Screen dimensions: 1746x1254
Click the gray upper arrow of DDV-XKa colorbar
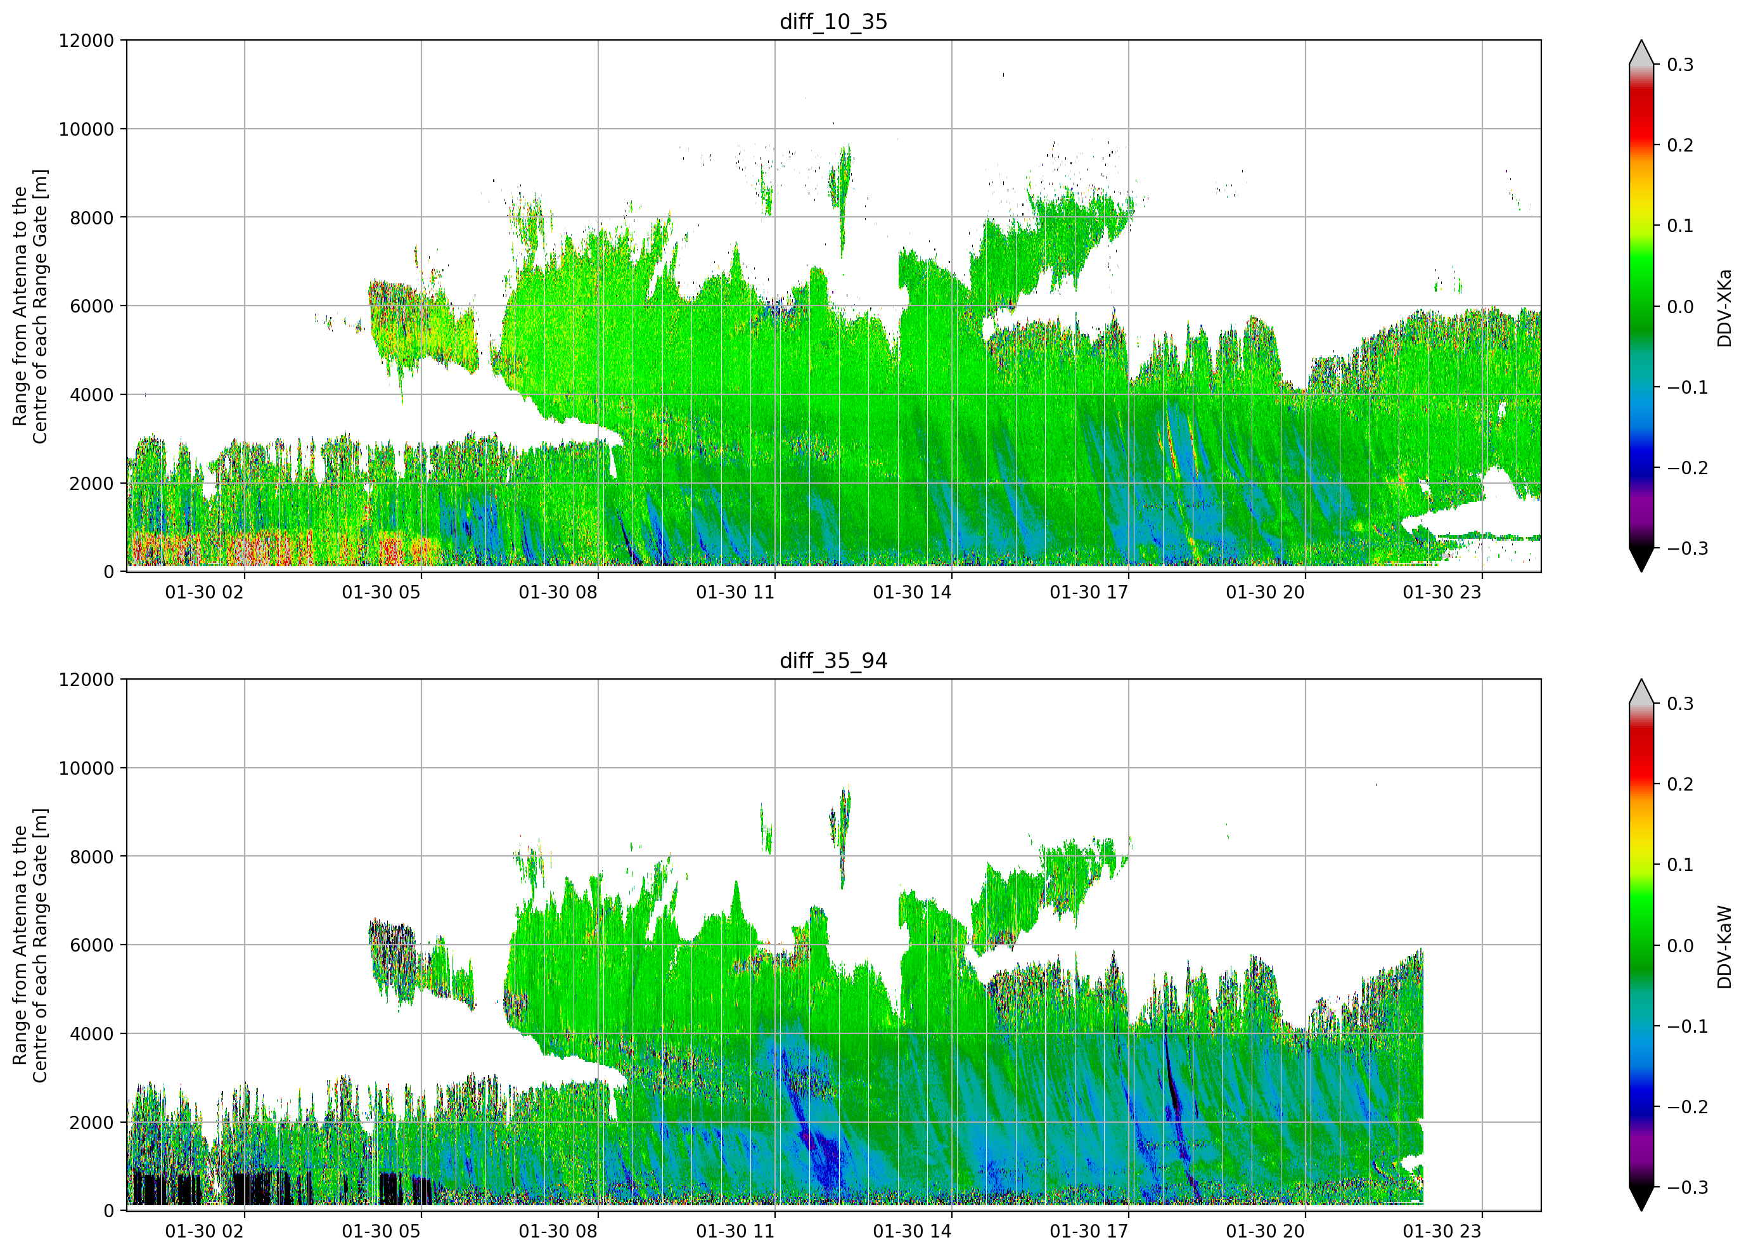click(1641, 53)
